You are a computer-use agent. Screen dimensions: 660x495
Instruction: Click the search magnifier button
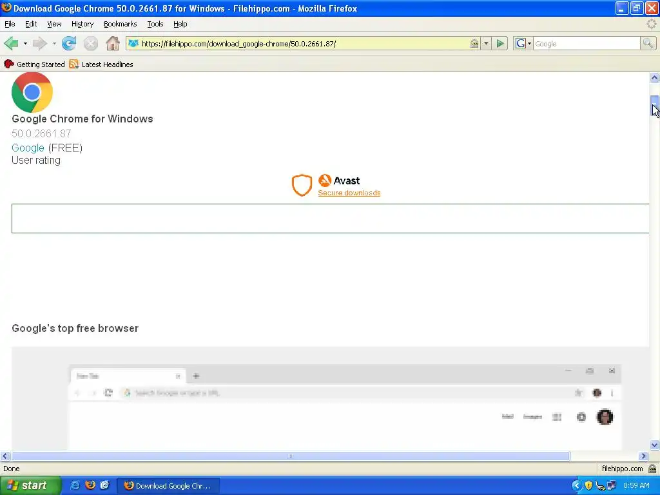pos(648,43)
